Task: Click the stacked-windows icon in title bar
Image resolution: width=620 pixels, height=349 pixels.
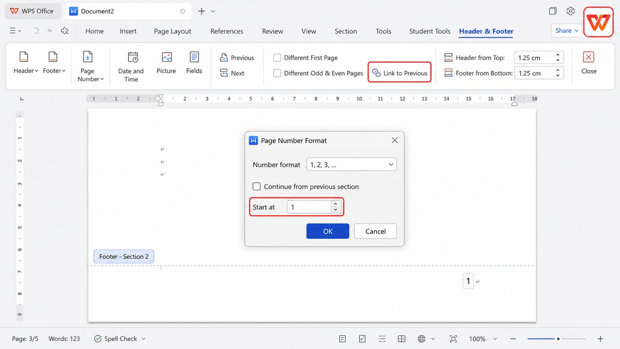Action: [x=553, y=11]
